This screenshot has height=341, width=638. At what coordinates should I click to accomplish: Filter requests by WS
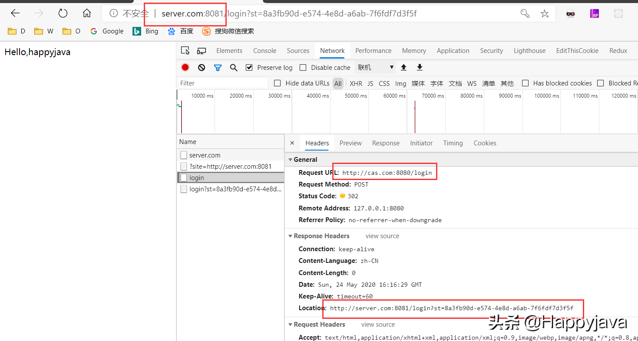click(x=472, y=83)
